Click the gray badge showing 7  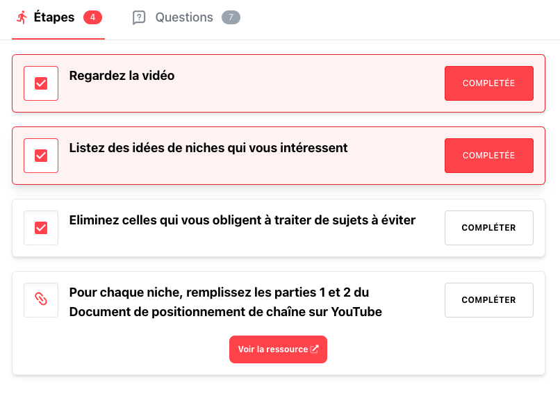tap(231, 17)
